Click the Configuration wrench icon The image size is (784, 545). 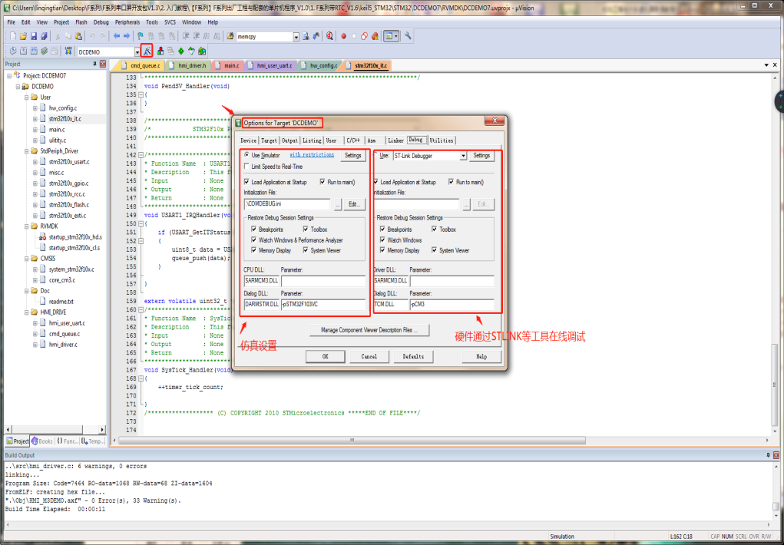coord(408,36)
